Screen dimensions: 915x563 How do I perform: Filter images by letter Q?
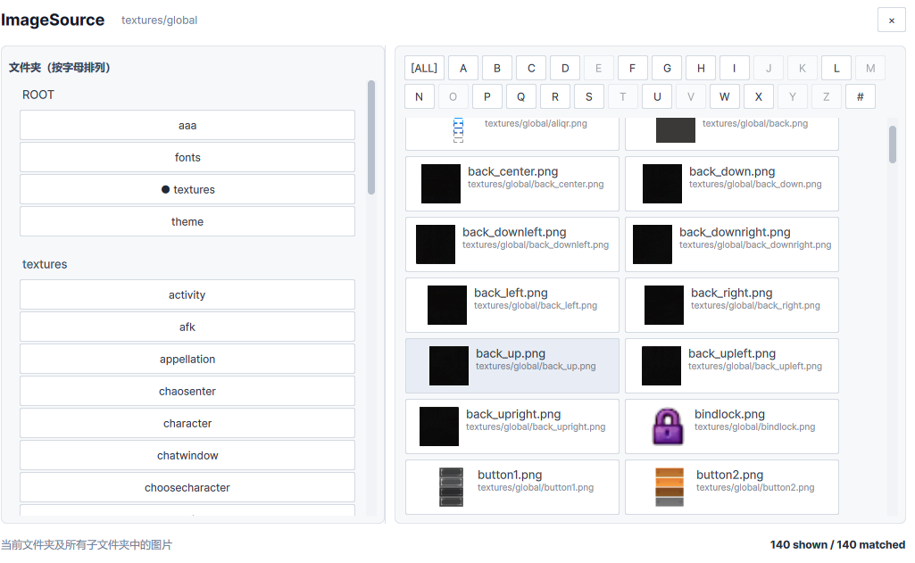tap(521, 97)
